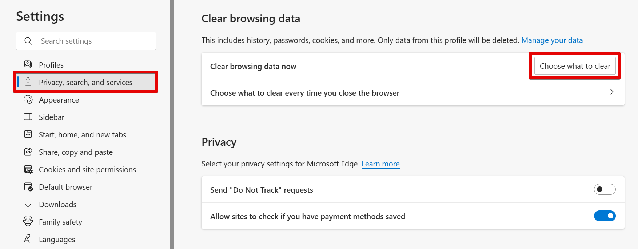
Task: Click the Default browser icon
Action: (28, 187)
